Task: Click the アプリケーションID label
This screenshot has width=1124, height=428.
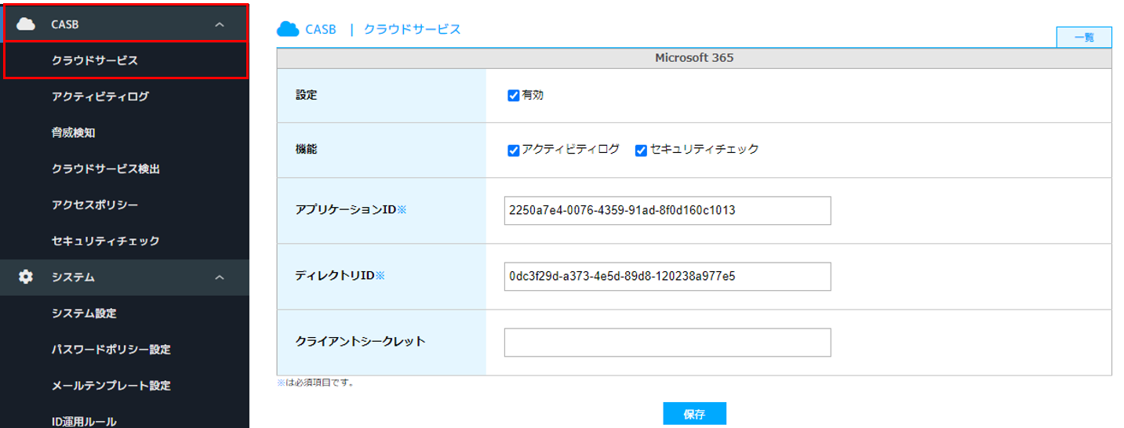Action: [x=351, y=209]
